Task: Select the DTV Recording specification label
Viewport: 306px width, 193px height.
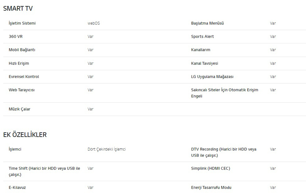Action: point(224,152)
